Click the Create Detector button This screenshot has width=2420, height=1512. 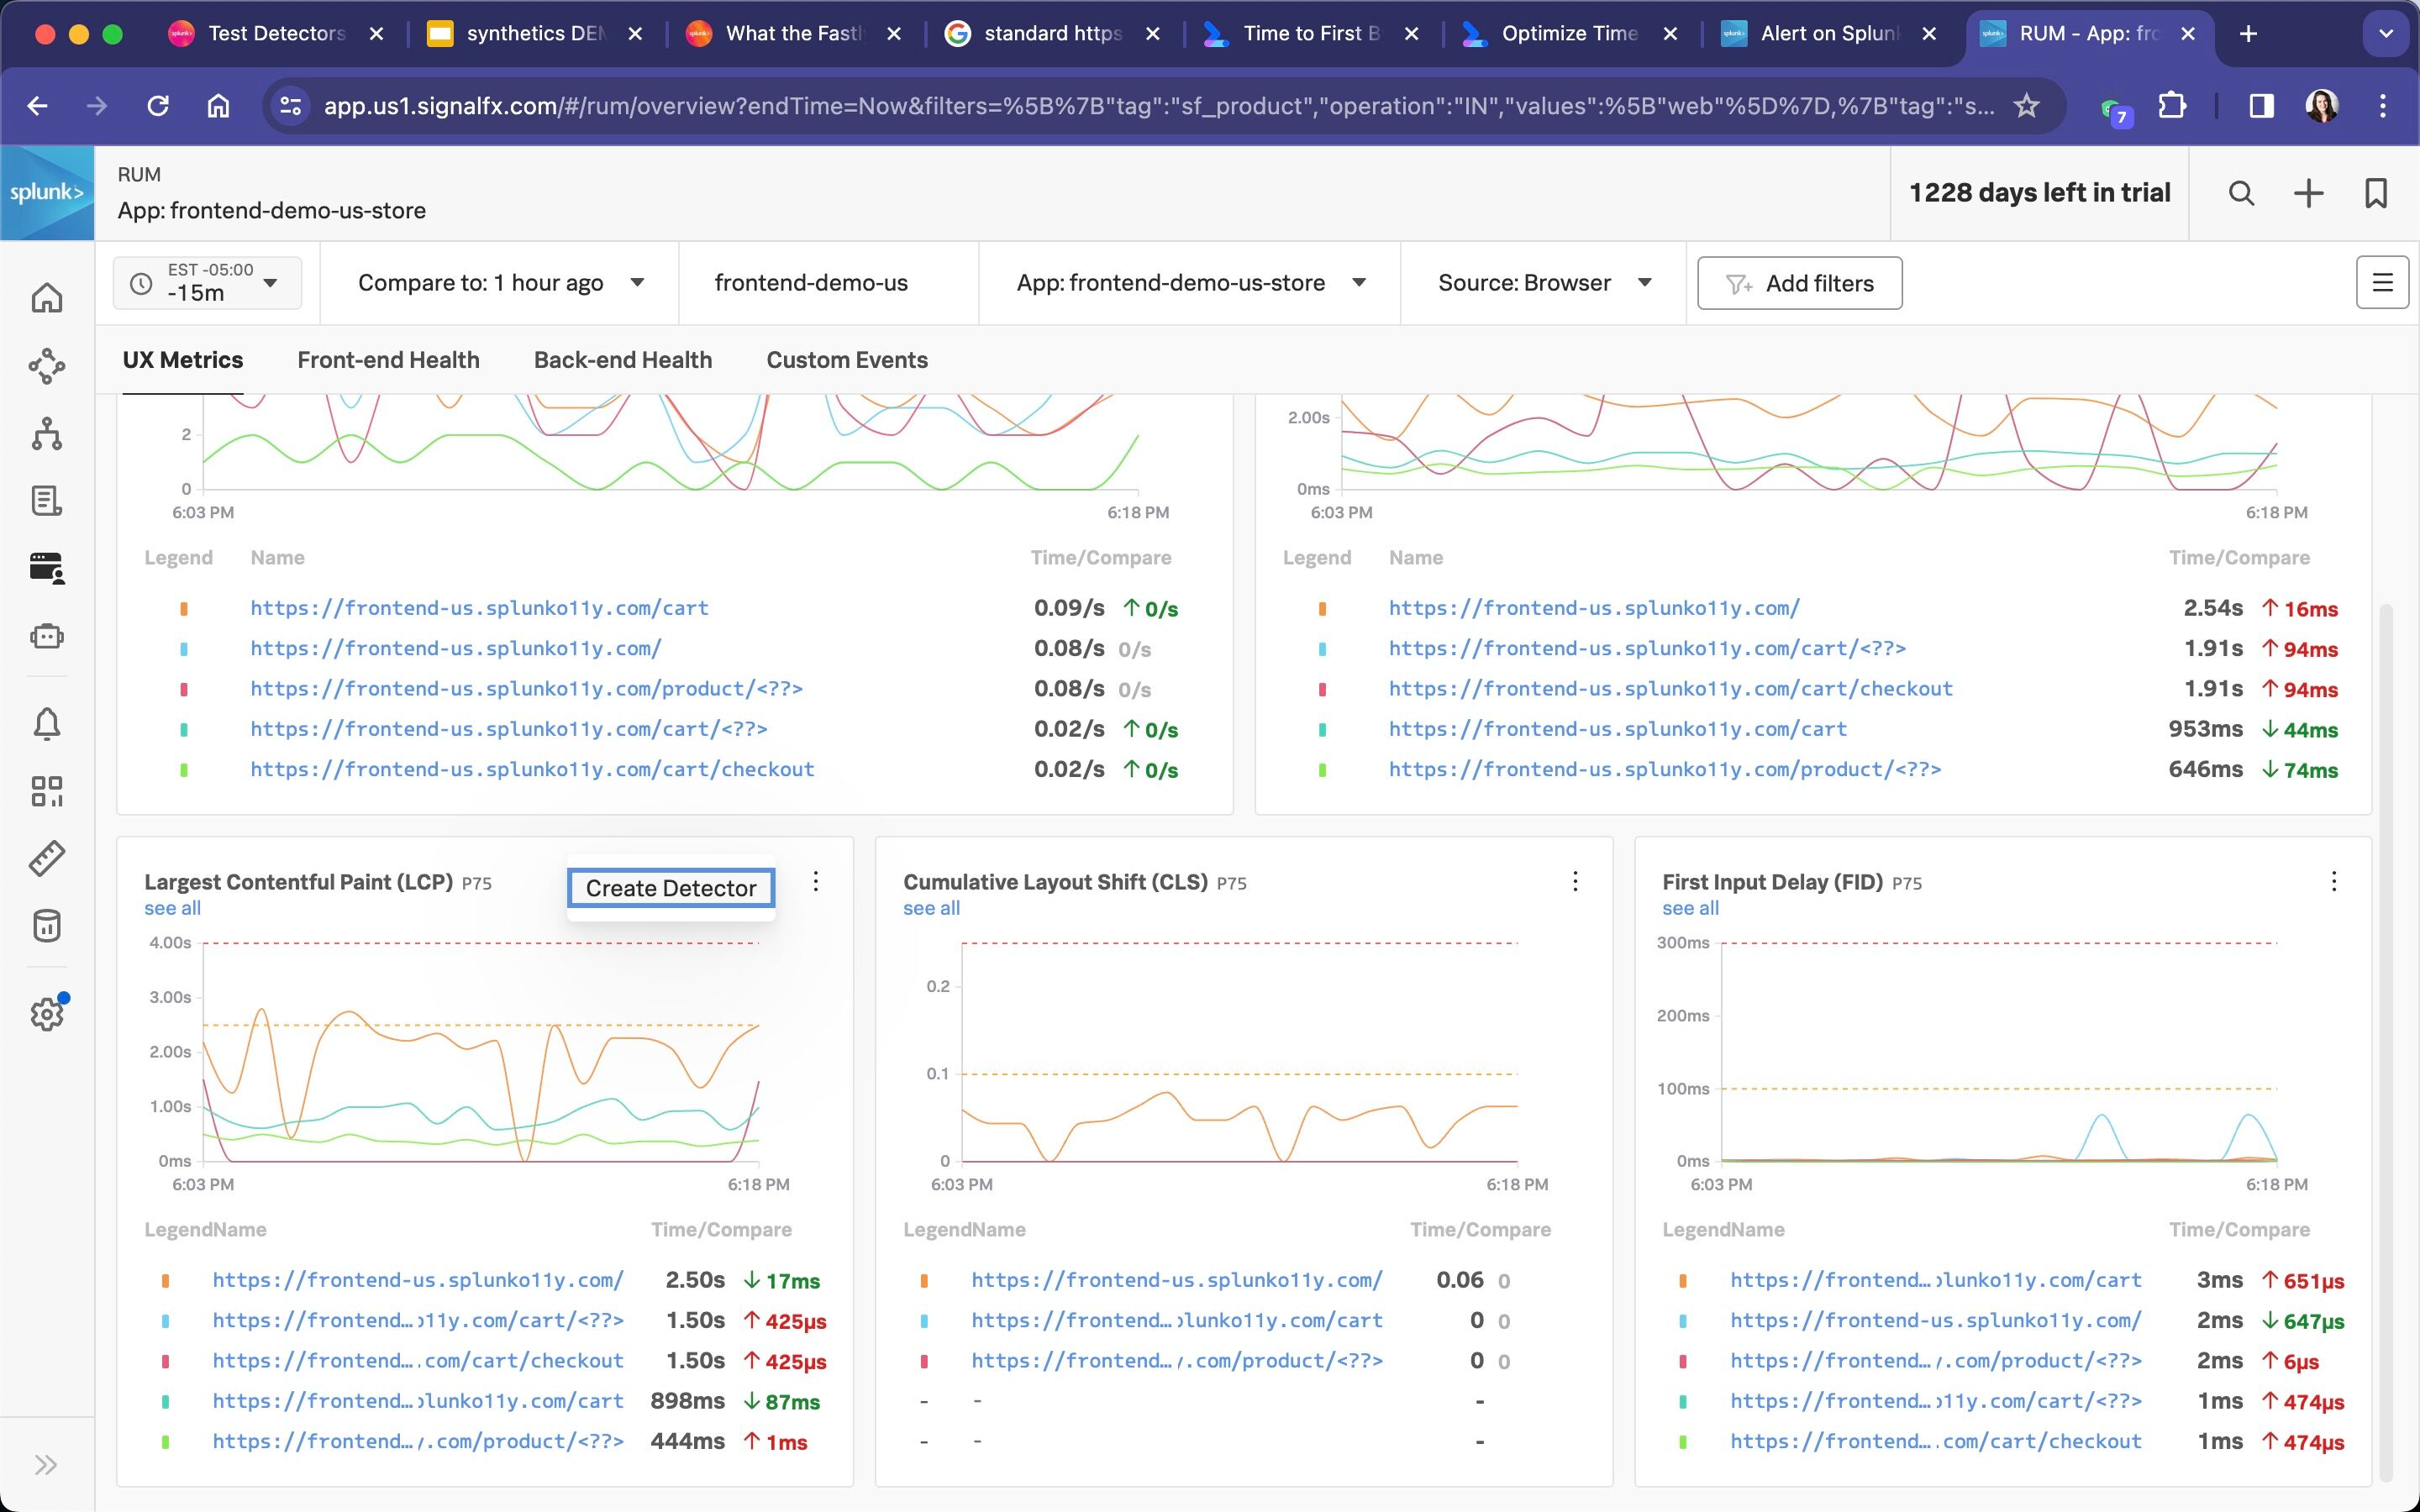tap(671, 888)
